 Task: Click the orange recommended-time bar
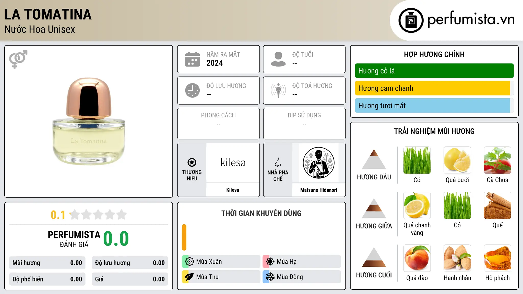click(184, 237)
